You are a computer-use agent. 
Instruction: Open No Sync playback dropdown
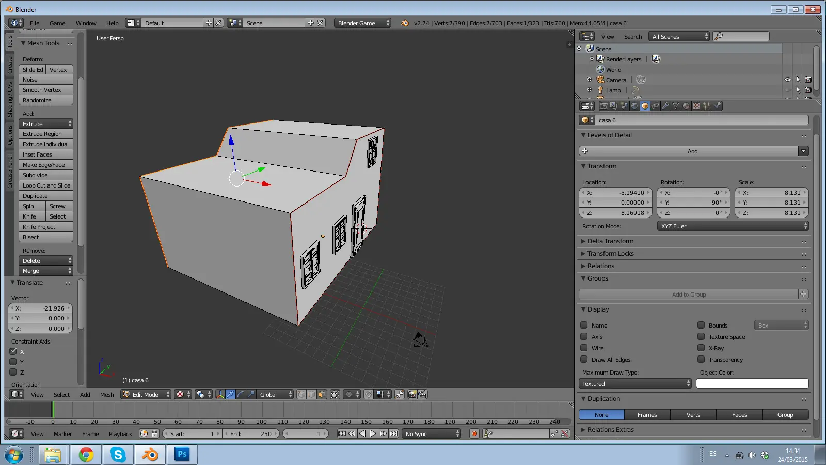point(431,433)
